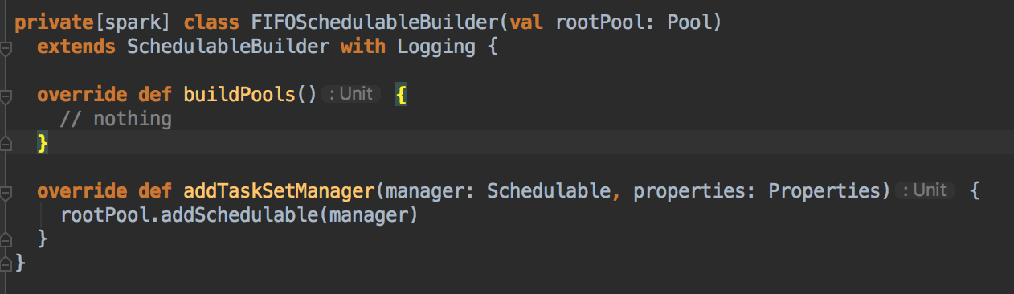Click the Unit type hint after Properties parameter

(925, 190)
